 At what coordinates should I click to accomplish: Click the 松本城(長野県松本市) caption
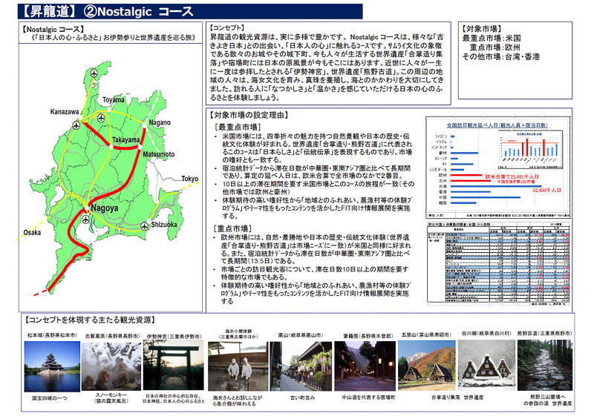tap(52, 335)
